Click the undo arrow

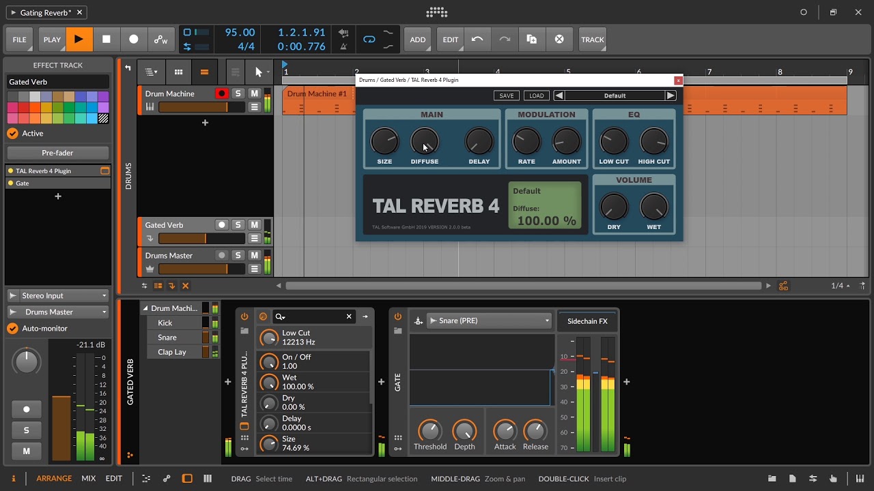click(x=477, y=40)
